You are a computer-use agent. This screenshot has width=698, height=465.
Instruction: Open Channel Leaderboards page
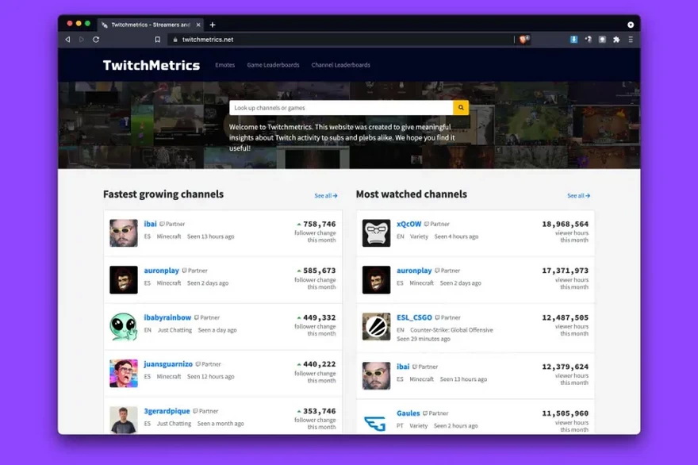[x=340, y=65]
